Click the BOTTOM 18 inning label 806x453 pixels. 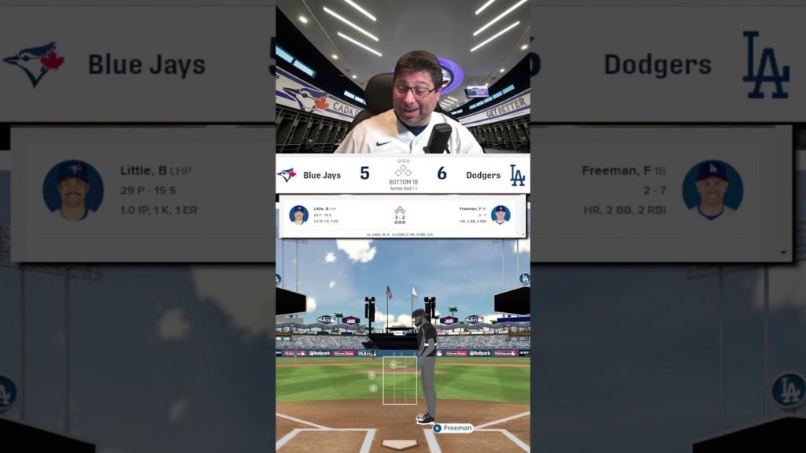(x=403, y=182)
